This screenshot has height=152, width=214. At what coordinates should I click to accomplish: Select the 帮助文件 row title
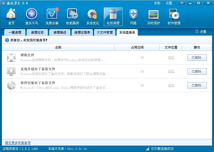(x=27, y=55)
